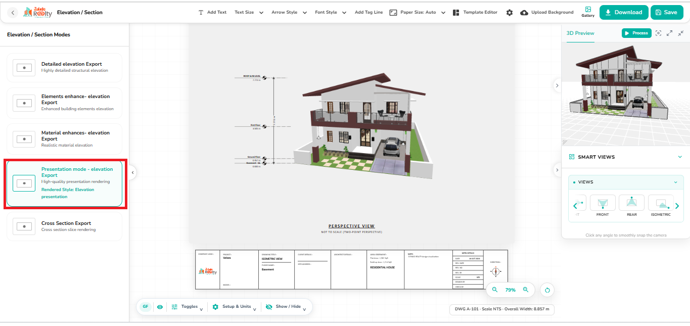Select Cross Section Export mode
The height and width of the screenshot is (326, 690).
click(64, 226)
